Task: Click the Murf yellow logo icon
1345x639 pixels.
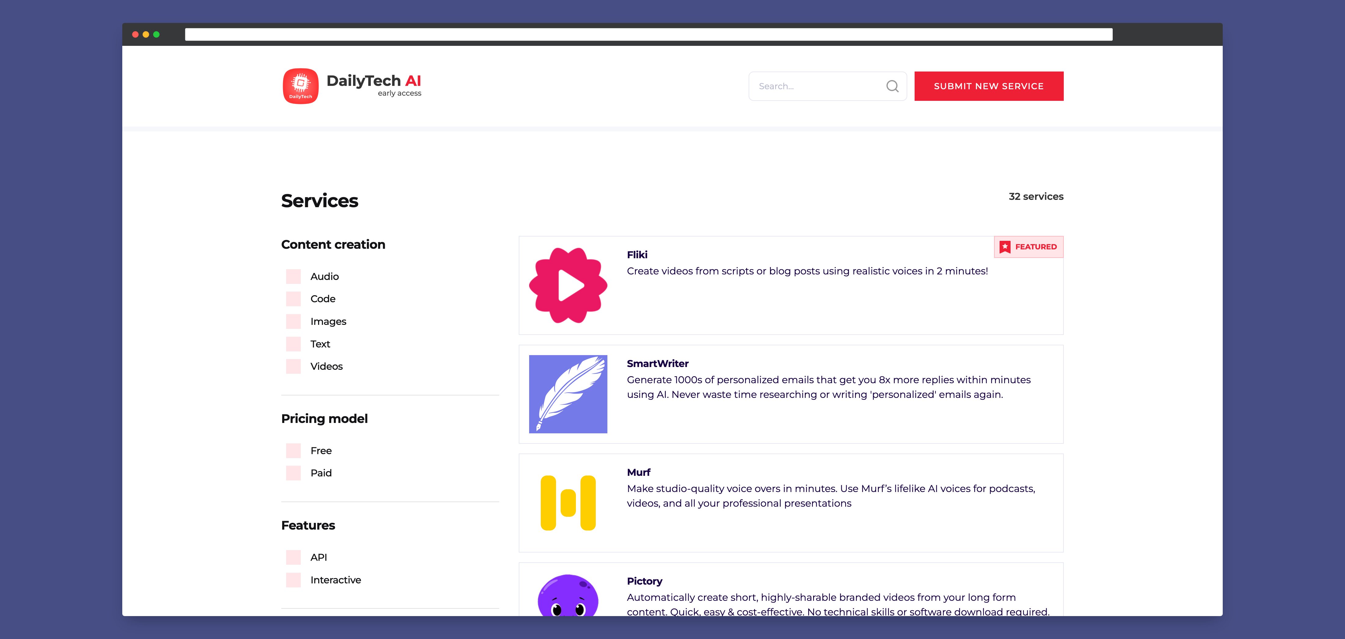Action: click(x=568, y=502)
